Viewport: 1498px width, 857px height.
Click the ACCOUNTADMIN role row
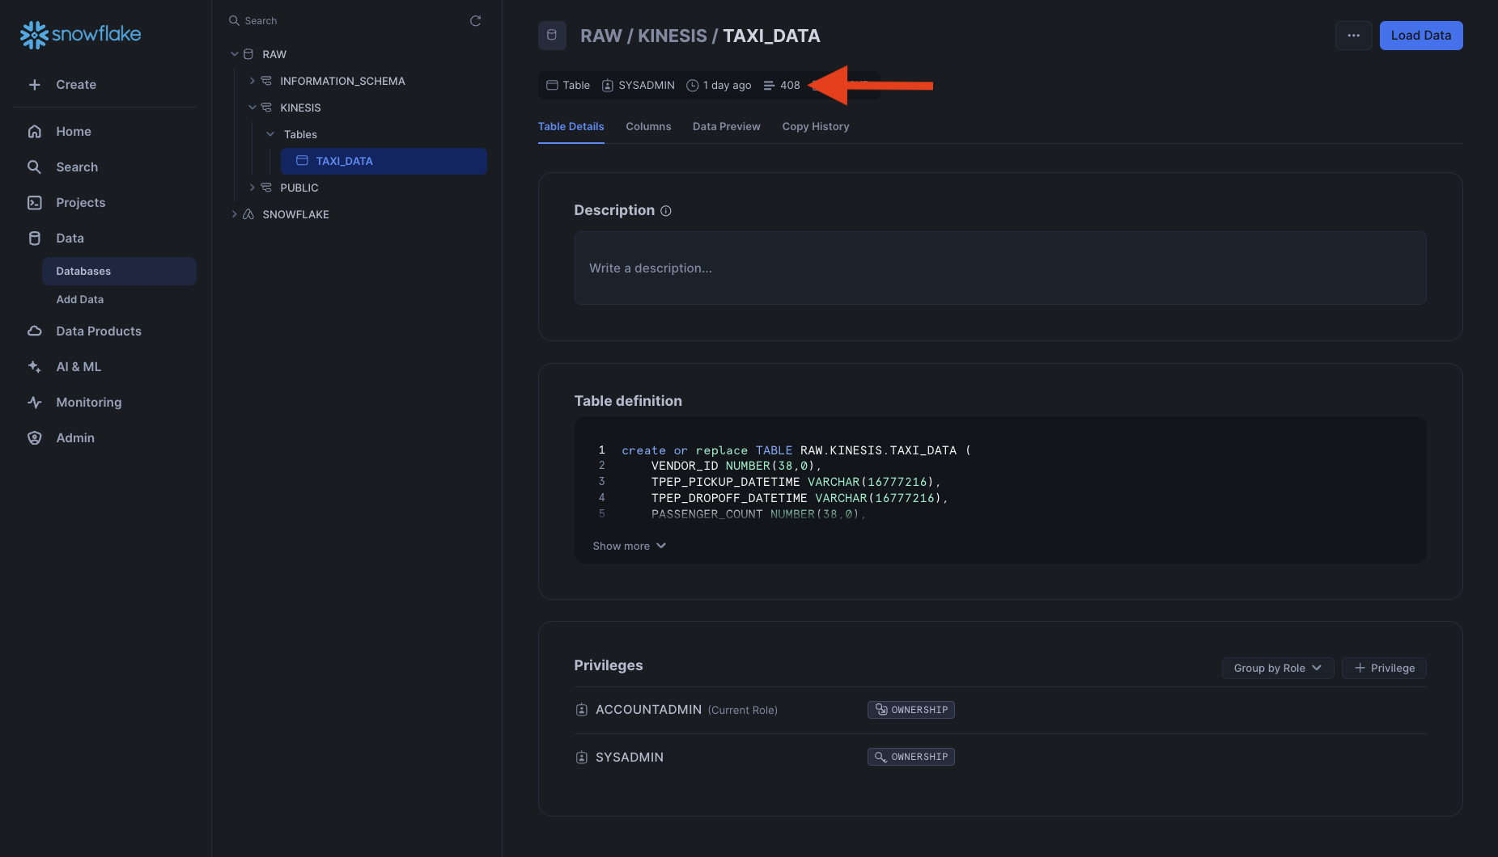(1000, 710)
